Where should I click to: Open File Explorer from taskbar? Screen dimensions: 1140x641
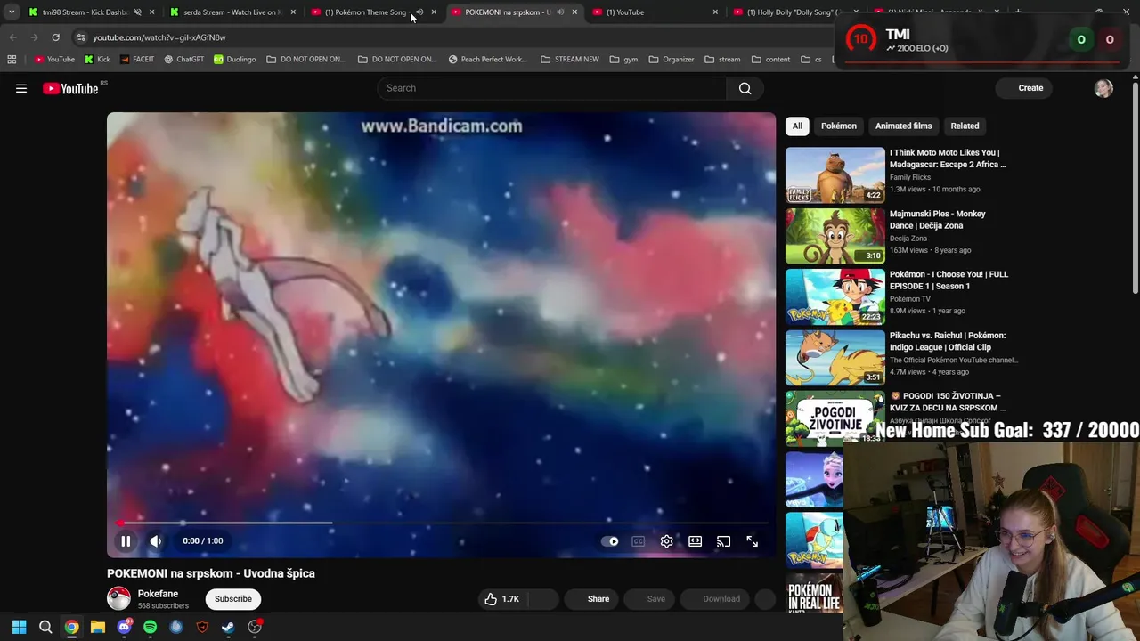point(98,627)
